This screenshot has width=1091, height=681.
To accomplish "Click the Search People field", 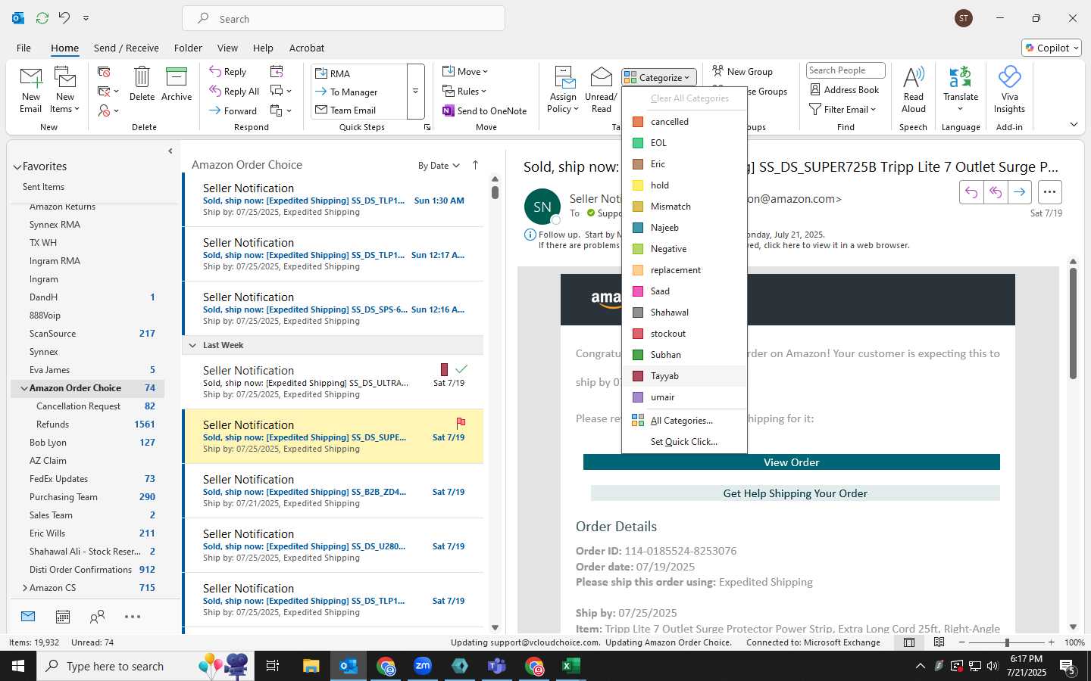I will (x=846, y=70).
